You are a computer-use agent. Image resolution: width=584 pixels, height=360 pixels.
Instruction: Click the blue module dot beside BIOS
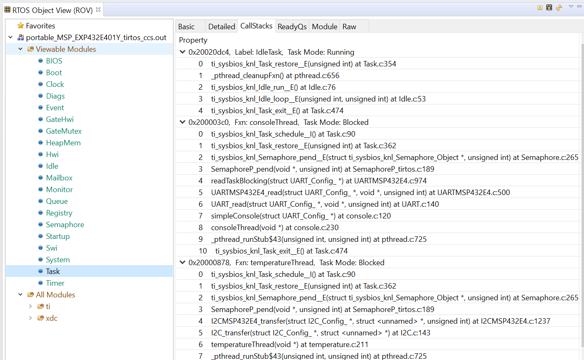(41, 61)
